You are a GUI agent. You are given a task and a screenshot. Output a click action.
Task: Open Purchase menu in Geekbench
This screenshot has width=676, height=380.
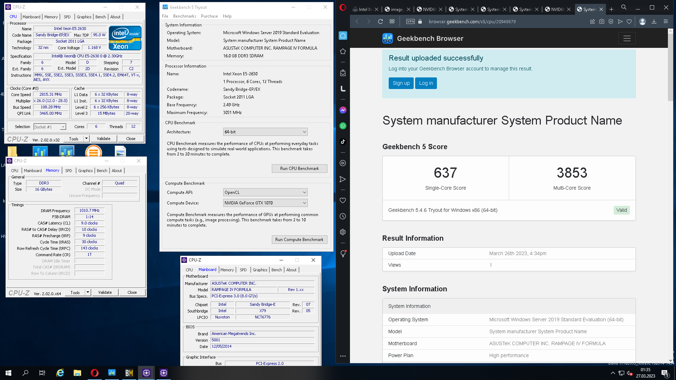pyautogui.click(x=209, y=16)
